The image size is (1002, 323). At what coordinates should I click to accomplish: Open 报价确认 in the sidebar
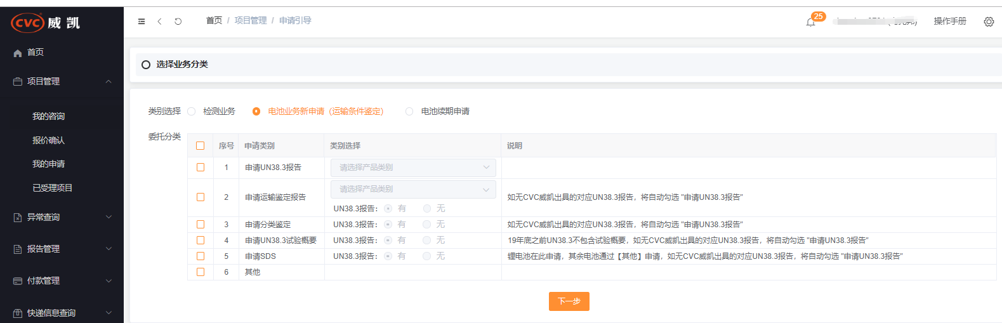49,140
